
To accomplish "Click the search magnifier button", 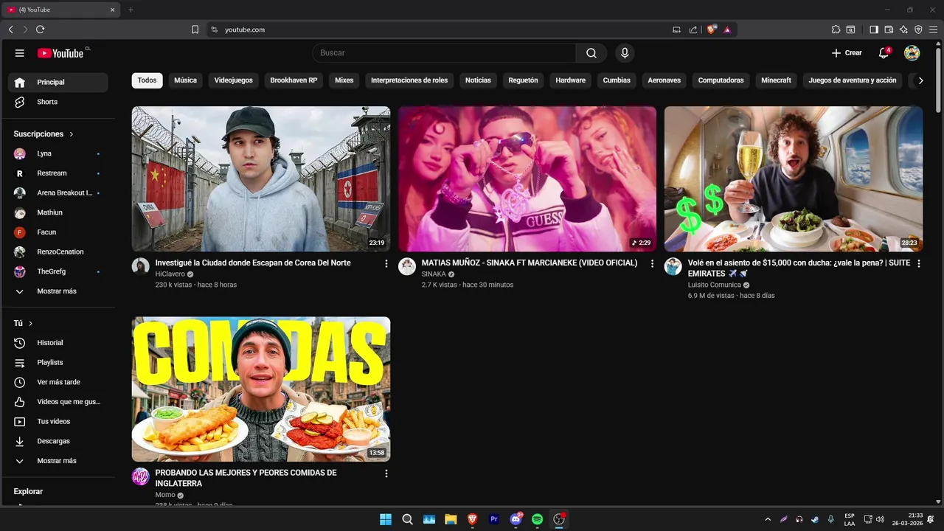I will tap(591, 53).
